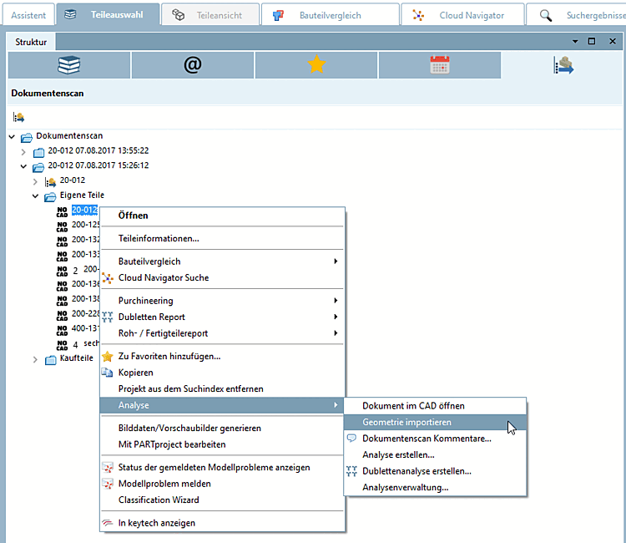Click the @ online catalogs button
The image size is (626, 543).
[x=193, y=65]
